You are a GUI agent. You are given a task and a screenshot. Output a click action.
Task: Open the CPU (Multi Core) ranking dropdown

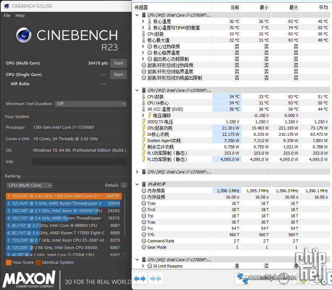[29, 185]
